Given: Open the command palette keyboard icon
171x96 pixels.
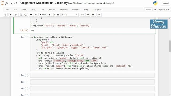Looking at the screenshot, I should [82, 15].
